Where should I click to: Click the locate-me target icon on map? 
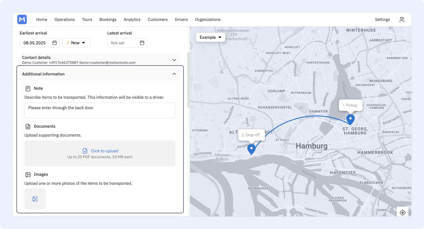point(403,213)
